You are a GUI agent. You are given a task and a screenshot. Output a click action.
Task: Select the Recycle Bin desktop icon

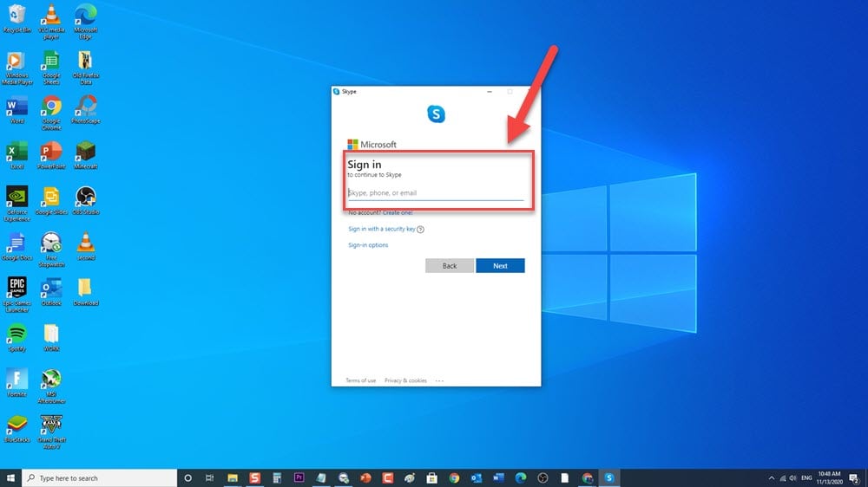click(x=17, y=18)
